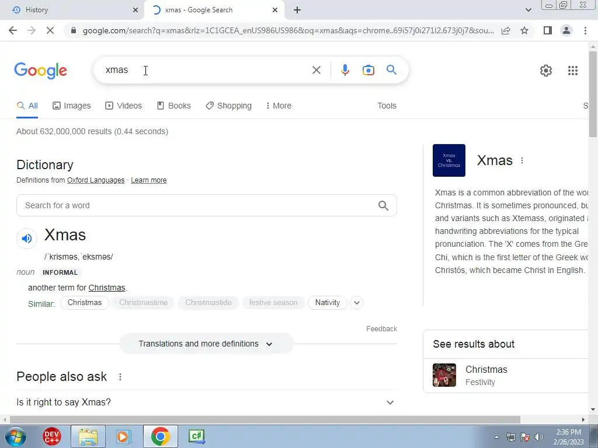Expand more similar words chevron
598x448 pixels.
point(357,303)
